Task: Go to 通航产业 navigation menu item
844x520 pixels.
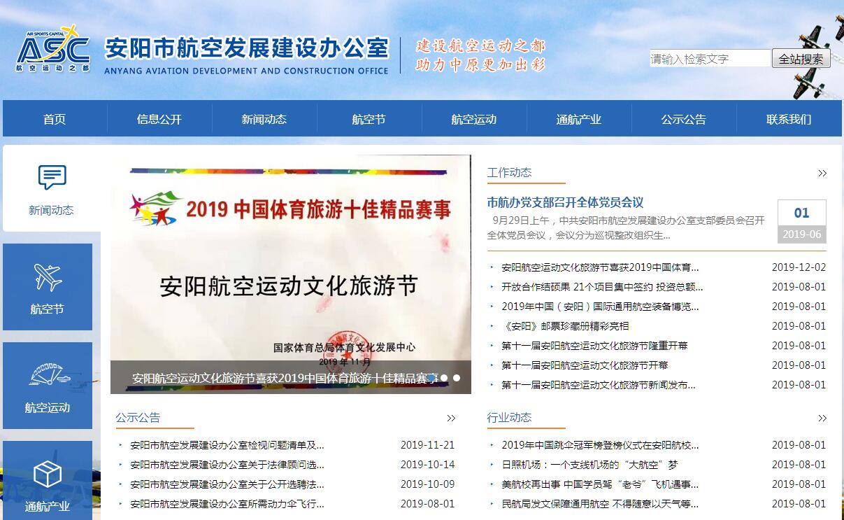Action: (x=579, y=119)
